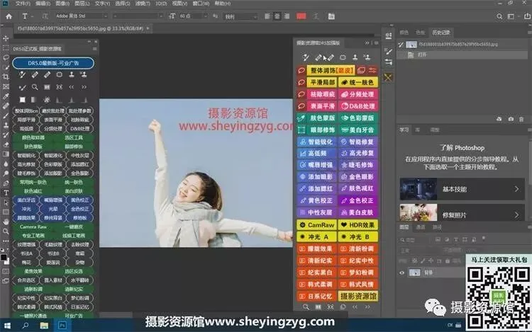This screenshot has width=532, height=332.
Task: Click the CamRaw button
Action: [x=317, y=224]
